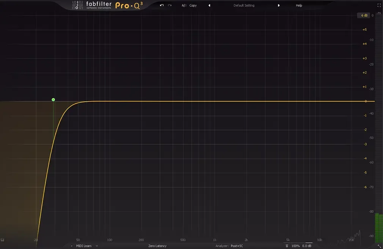Click the fabfilter Pro-Q 3 logo

(107, 5)
